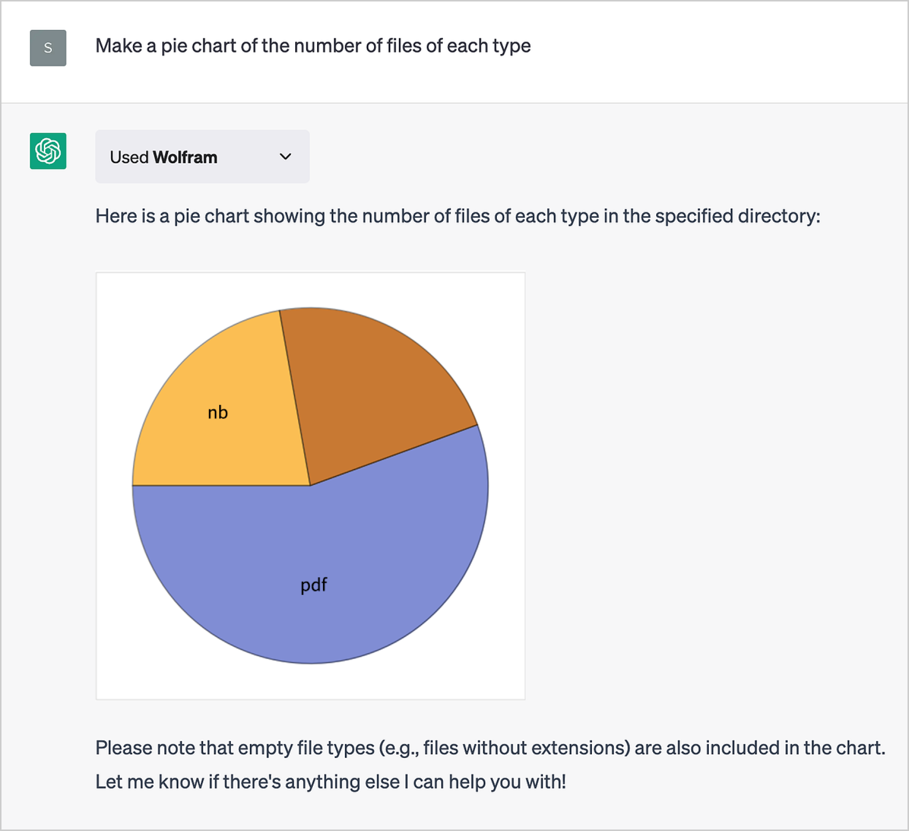909x831 pixels.
Task: Click the pdf label in chart
Action: (x=314, y=585)
